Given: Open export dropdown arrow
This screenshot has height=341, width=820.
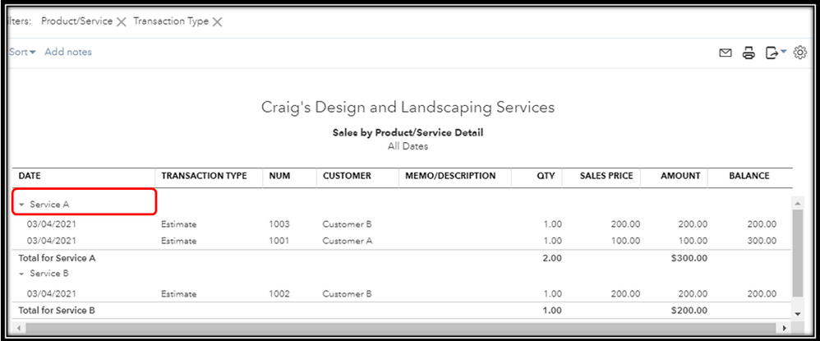Looking at the screenshot, I should tap(783, 51).
